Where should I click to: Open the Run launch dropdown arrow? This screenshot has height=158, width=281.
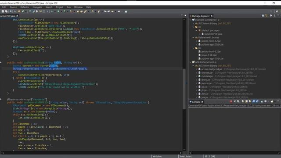click(x=61, y=11)
